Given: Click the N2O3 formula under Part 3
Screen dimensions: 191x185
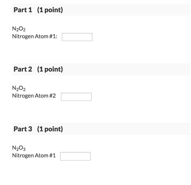Looking at the screenshot, I should 19,148.
